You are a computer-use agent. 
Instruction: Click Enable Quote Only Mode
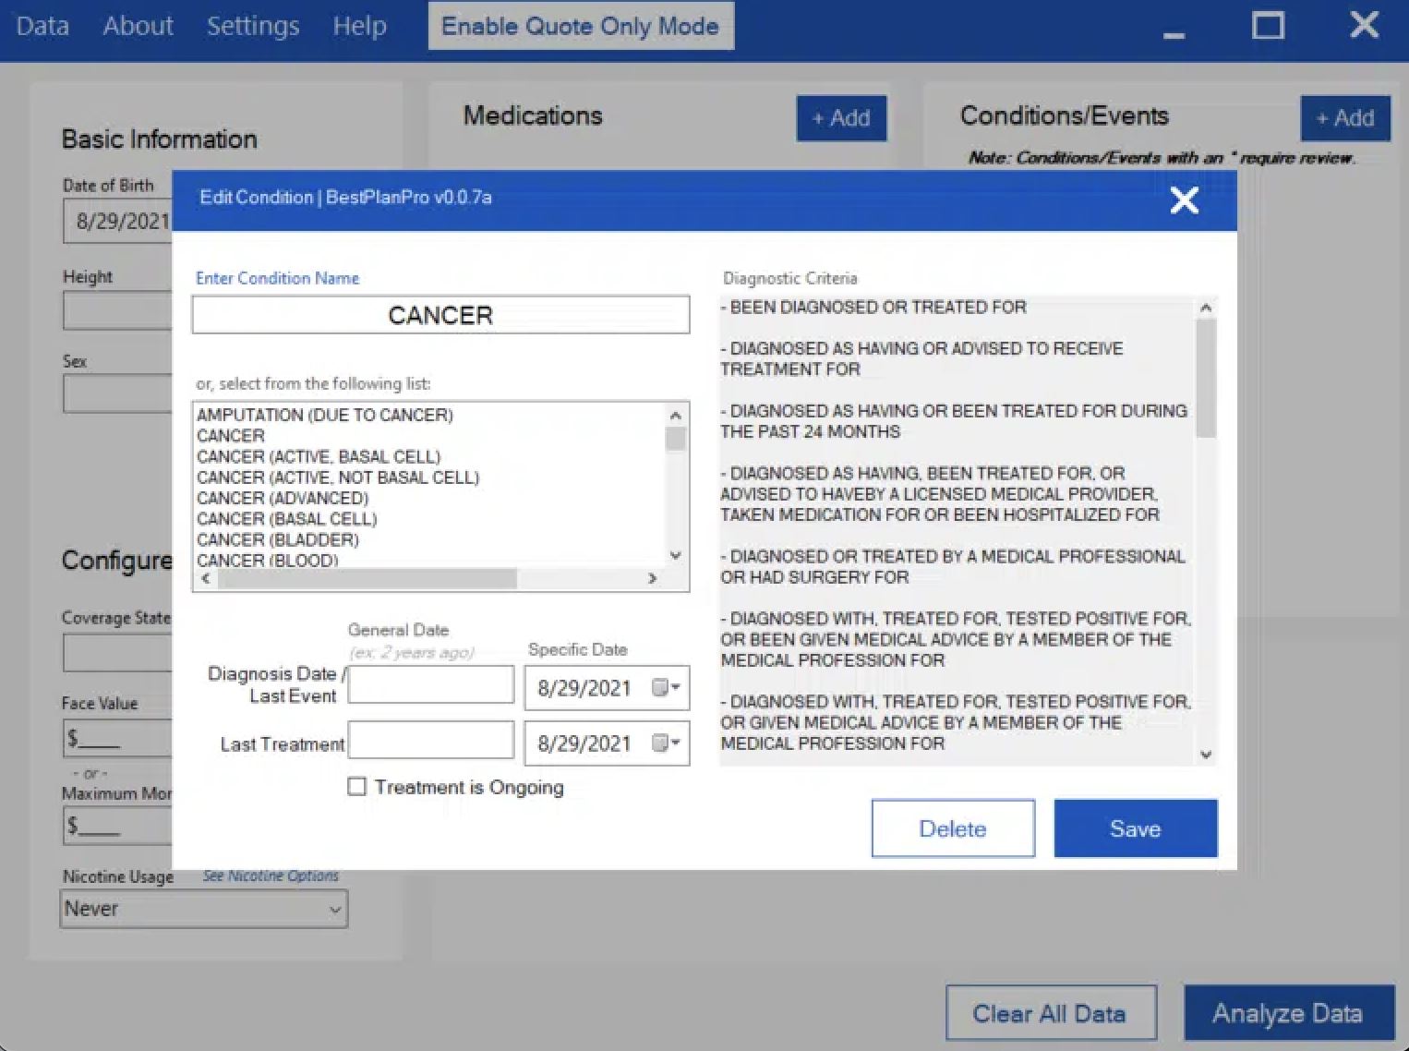[580, 26]
